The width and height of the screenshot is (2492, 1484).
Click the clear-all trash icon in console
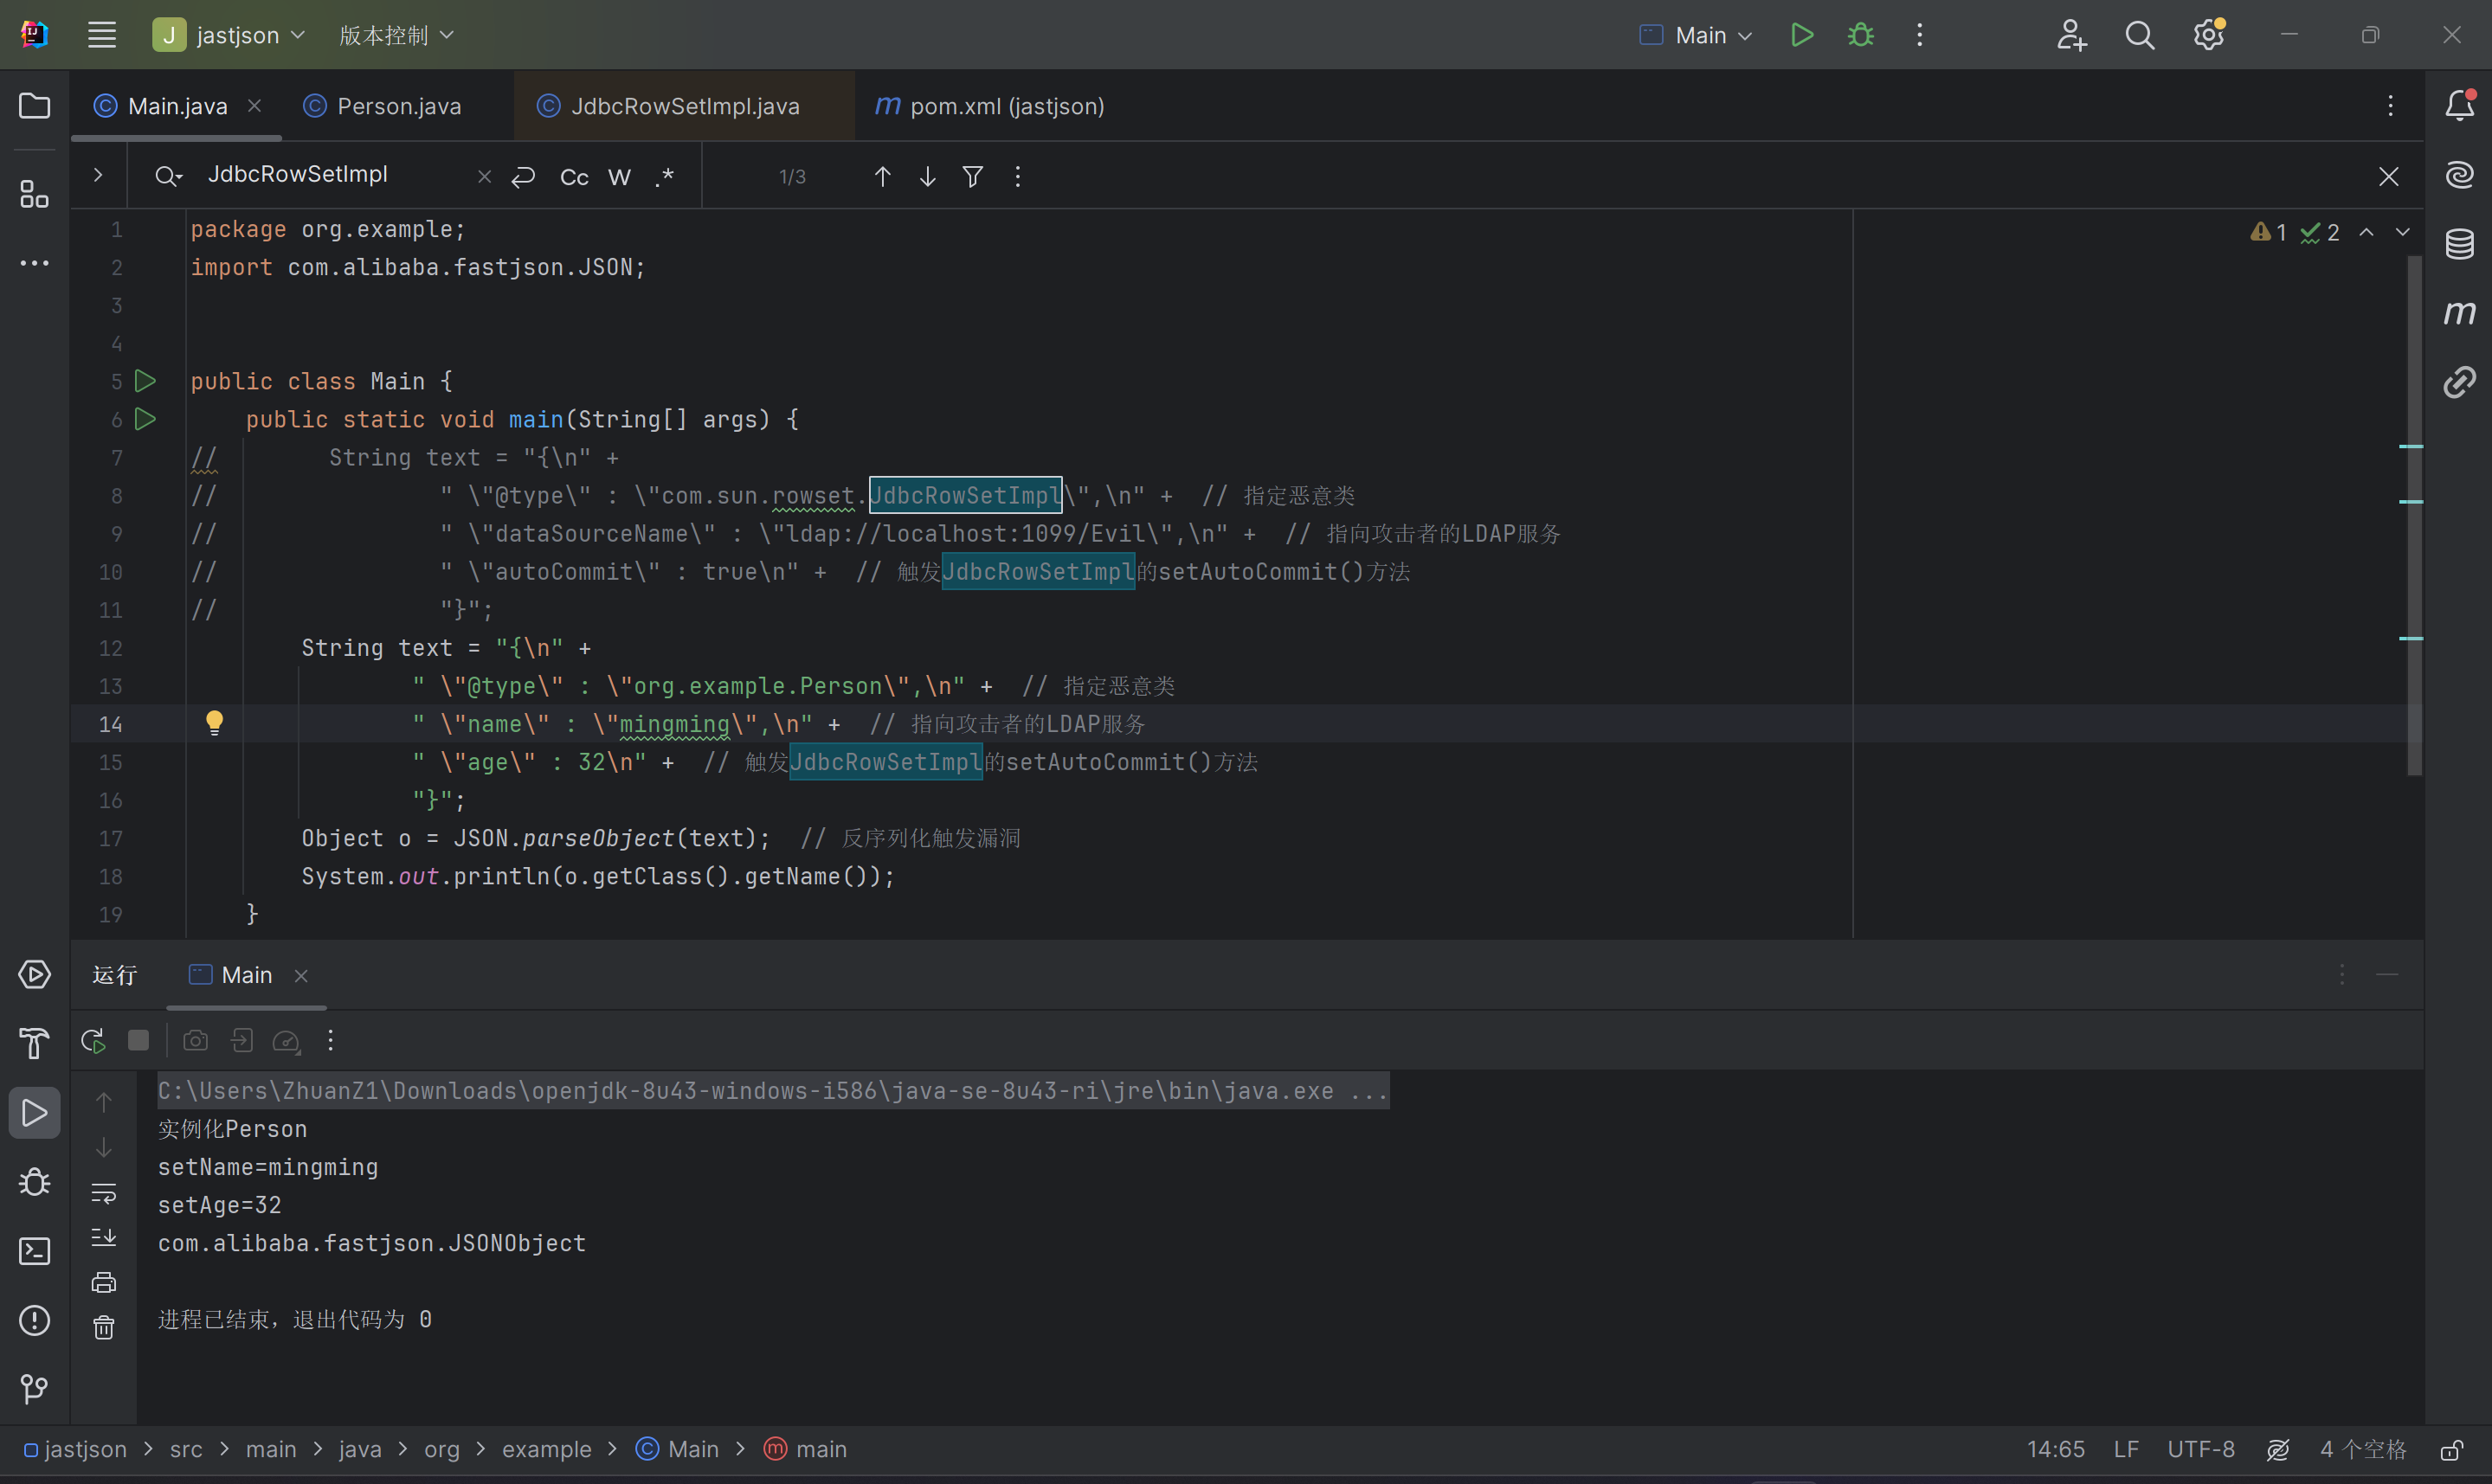(x=104, y=1327)
